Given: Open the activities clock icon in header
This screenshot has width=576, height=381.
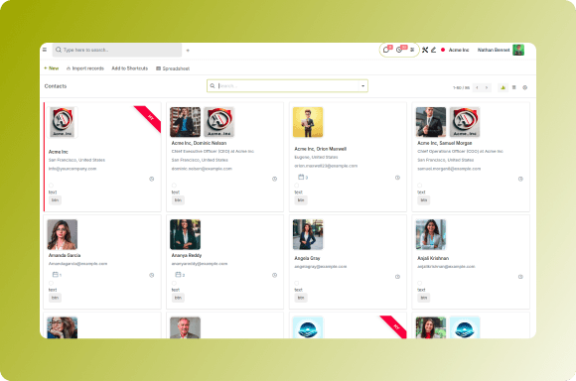Looking at the screenshot, I should (x=399, y=50).
